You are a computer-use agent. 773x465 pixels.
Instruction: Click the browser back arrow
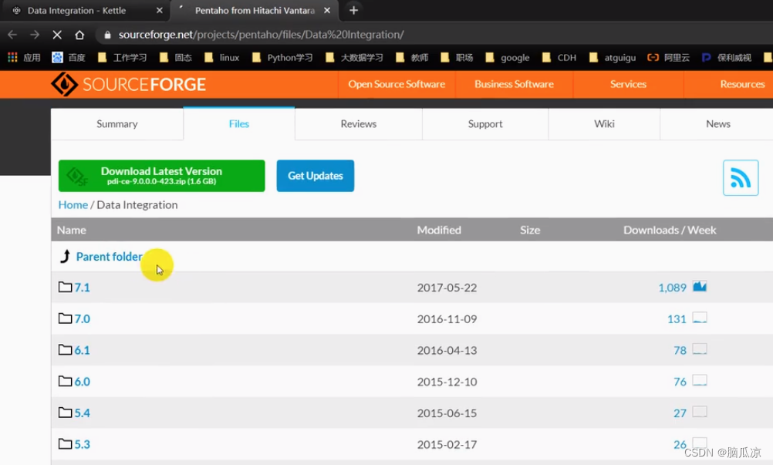click(x=13, y=35)
